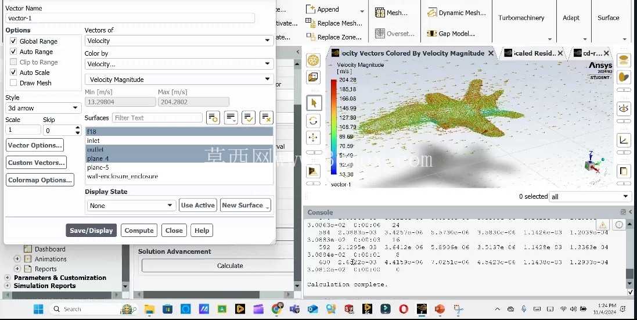The height and width of the screenshot is (320, 637).
Task: Click the Vector Name input field
Action: pos(130,18)
